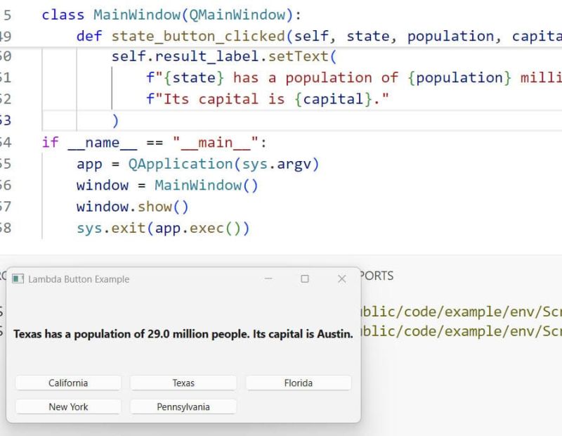Click the Lambda Button Example title text
The image size is (562, 436).
[x=79, y=279]
